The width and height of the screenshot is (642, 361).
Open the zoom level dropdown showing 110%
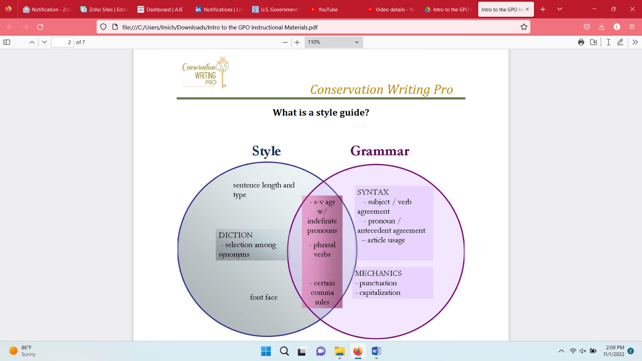click(333, 42)
